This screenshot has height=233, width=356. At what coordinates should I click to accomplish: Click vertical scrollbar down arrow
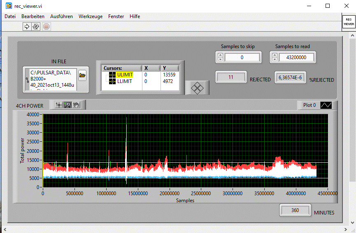point(352,223)
